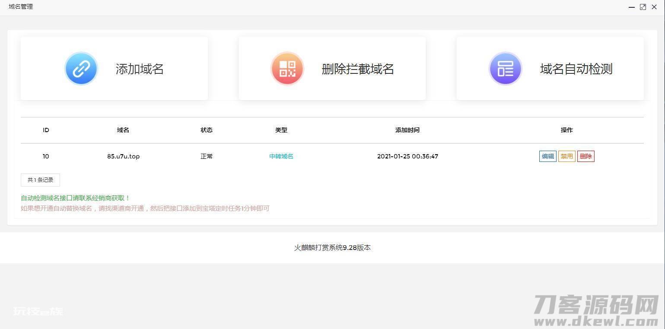Open the 添加域名 text label
The height and width of the screenshot is (329, 665).
pos(140,69)
